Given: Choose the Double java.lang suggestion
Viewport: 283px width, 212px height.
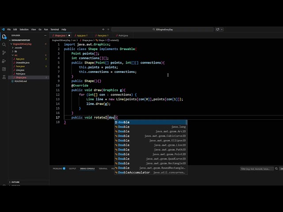Looking at the screenshot, I should pos(151,127).
